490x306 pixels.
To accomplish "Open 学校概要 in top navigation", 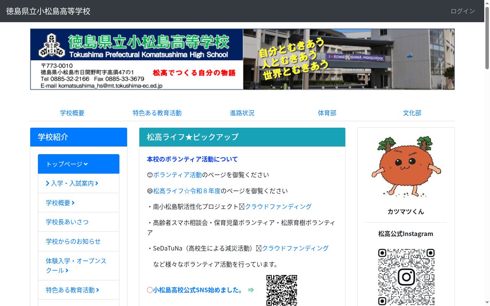I will coord(72,113).
